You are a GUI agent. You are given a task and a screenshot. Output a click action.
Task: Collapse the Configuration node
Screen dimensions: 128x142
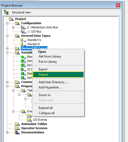pos(7,23)
